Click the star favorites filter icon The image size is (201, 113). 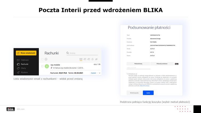pos(92,59)
